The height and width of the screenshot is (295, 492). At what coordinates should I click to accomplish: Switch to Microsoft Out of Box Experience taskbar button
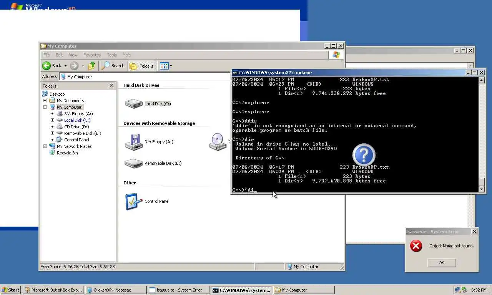[53, 290]
